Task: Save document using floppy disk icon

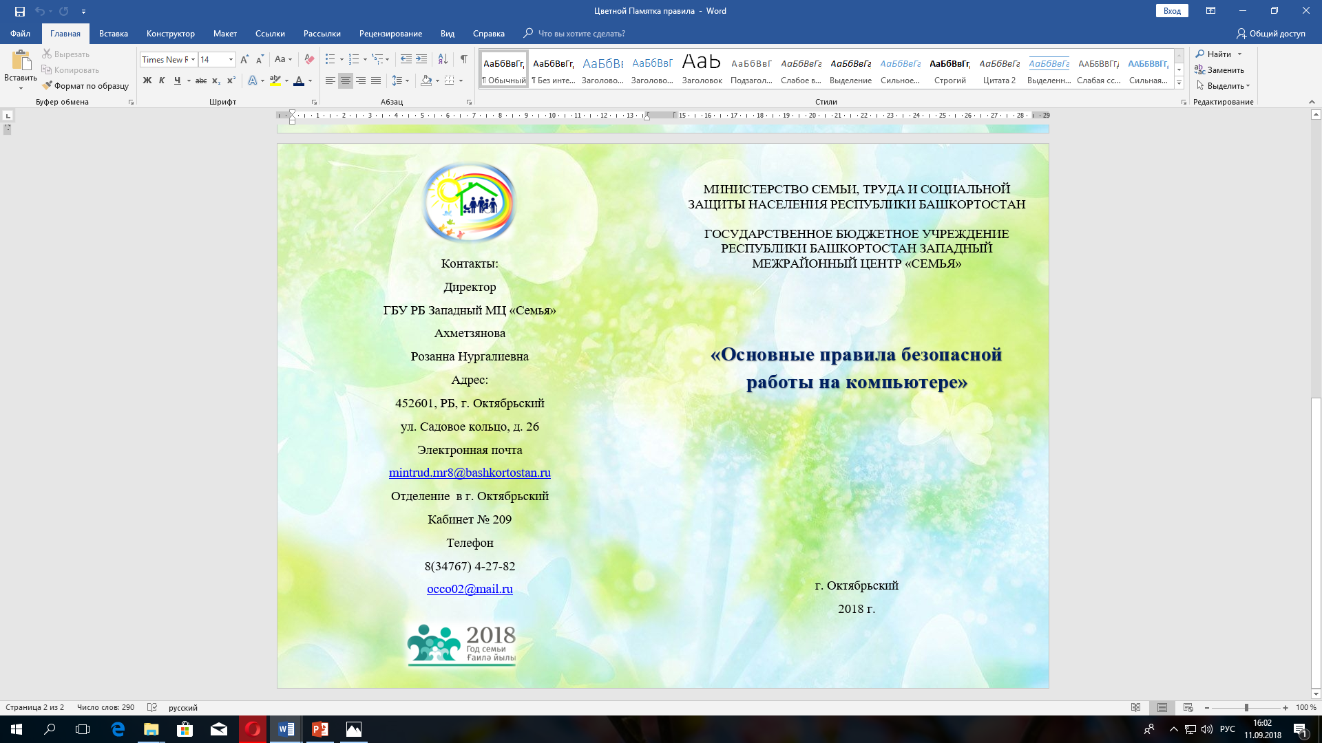Action: [x=20, y=11]
